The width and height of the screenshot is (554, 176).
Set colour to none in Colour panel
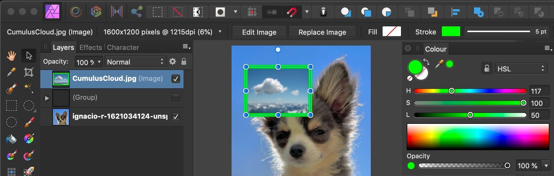(410, 78)
